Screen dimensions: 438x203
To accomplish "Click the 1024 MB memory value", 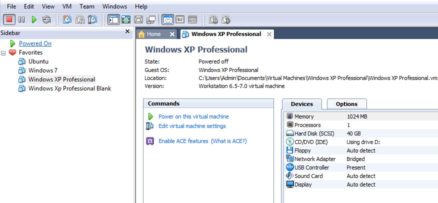I will pos(357,116).
